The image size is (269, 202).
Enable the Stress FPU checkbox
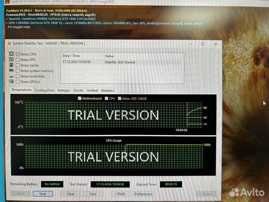point(18,60)
